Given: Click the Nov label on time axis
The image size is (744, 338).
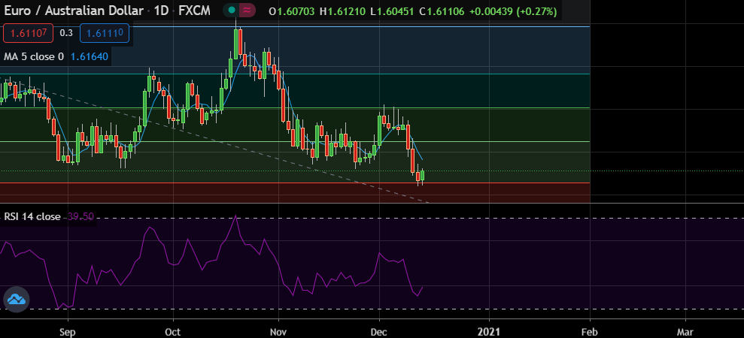Looking at the screenshot, I should (x=278, y=331).
